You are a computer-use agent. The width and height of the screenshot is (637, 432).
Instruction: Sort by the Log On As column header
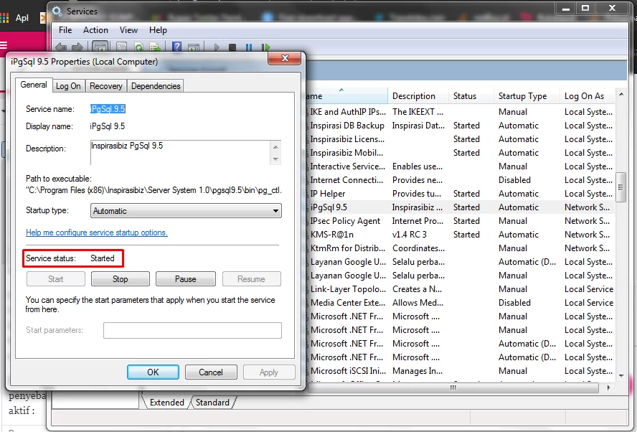(587, 96)
